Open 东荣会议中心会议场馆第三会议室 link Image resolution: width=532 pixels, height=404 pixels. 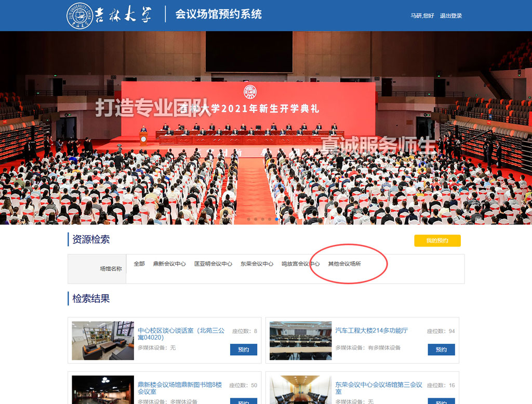point(379,388)
